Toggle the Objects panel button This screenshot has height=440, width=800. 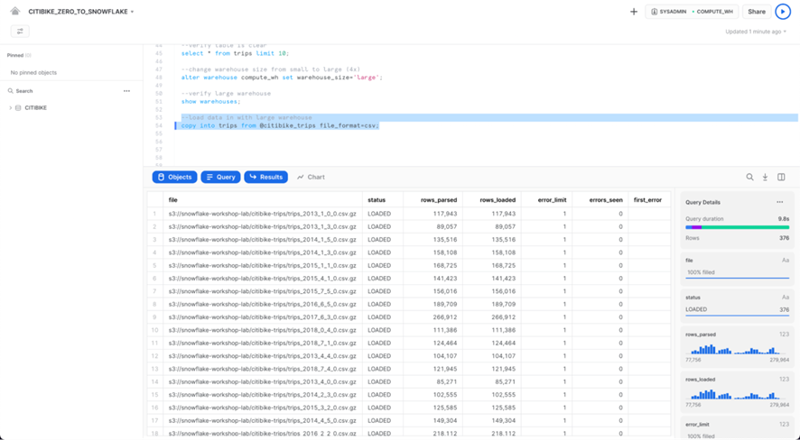pos(174,178)
